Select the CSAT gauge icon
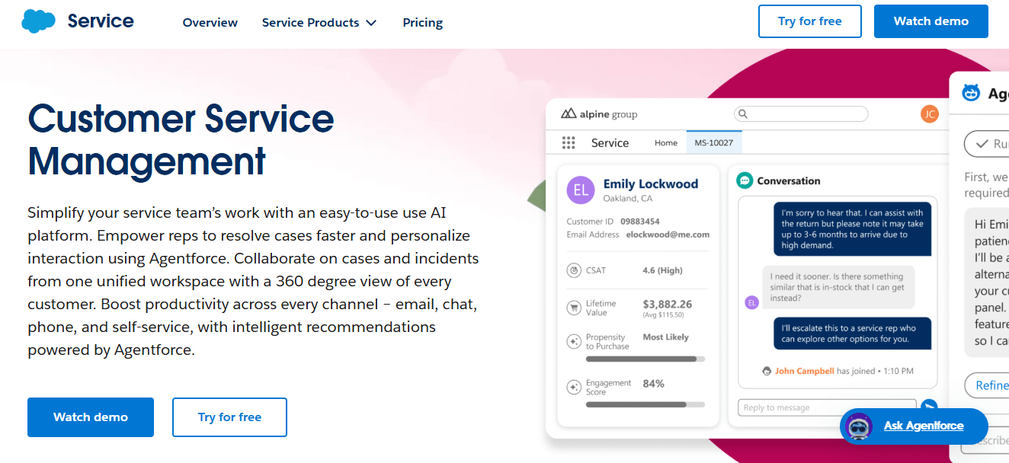 pyautogui.click(x=574, y=270)
